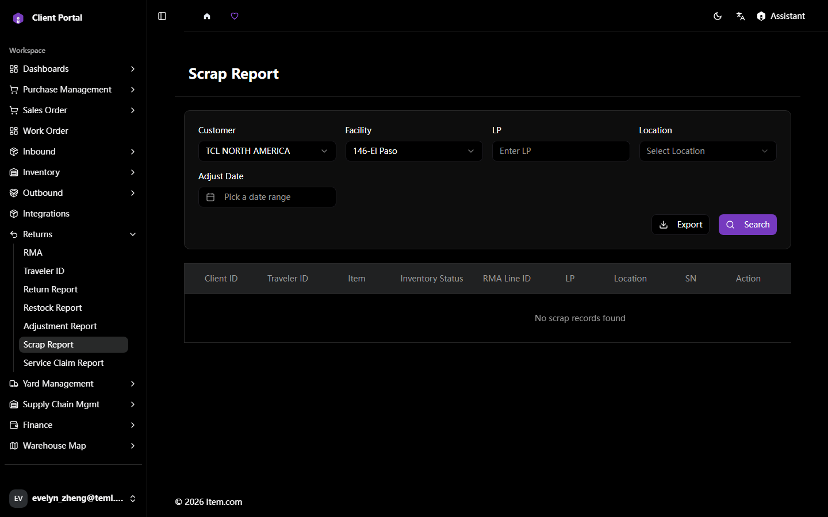The width and height of the screenshot is (828, 517).
Task: Open the Adjust Date range picker
Action: [x=267, y=197]
